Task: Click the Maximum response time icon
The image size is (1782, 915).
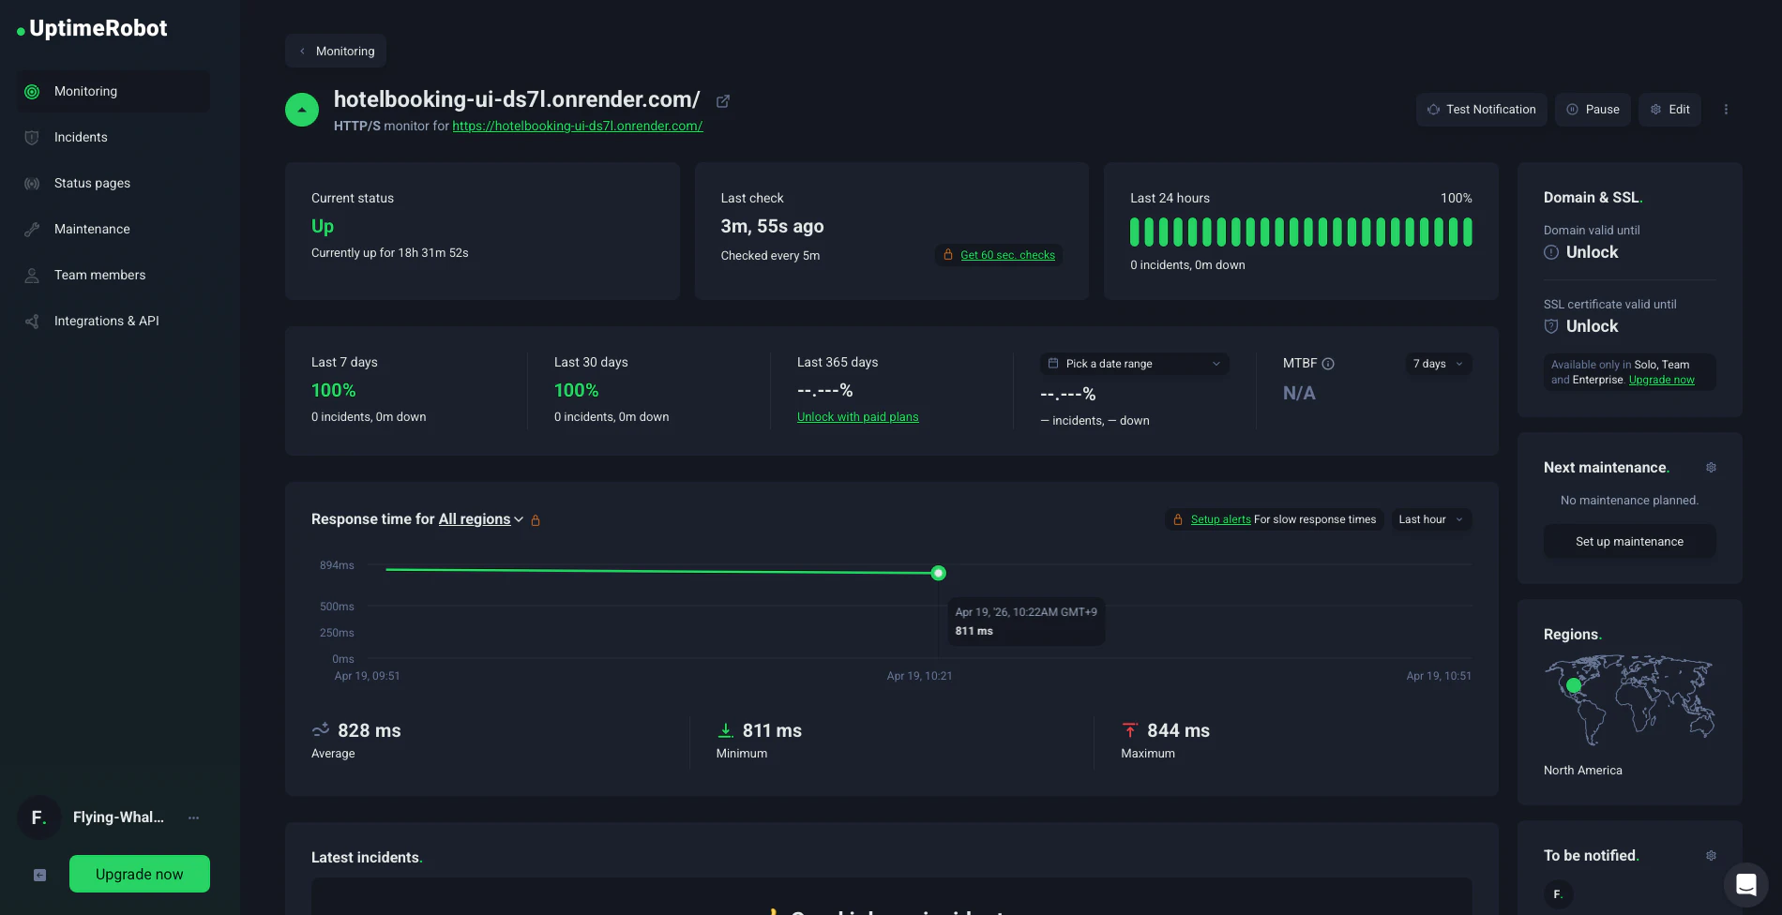Action: (1130, 729)
